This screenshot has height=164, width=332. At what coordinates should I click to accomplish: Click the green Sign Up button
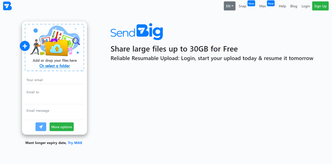coord(320,6)
